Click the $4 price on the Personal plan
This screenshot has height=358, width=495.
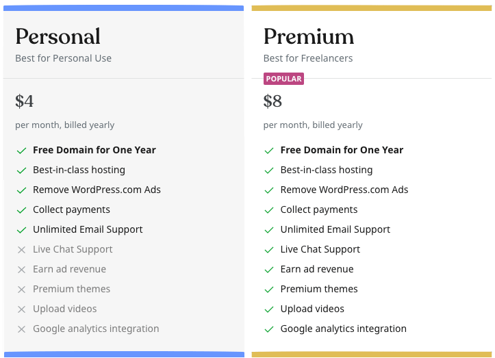[x=24, y=101]
